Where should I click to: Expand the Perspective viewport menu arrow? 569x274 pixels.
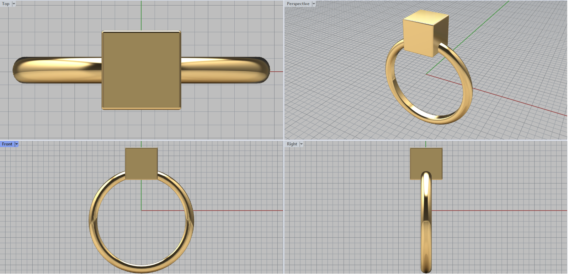coord(314,4)
